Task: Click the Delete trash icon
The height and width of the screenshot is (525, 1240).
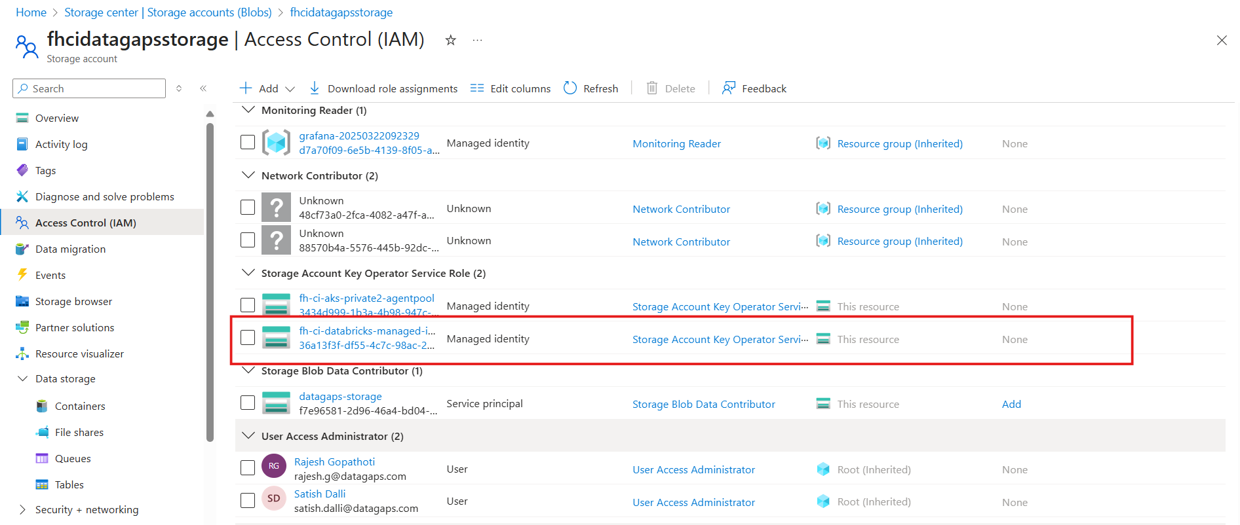Action: click(x=652, y=88)
